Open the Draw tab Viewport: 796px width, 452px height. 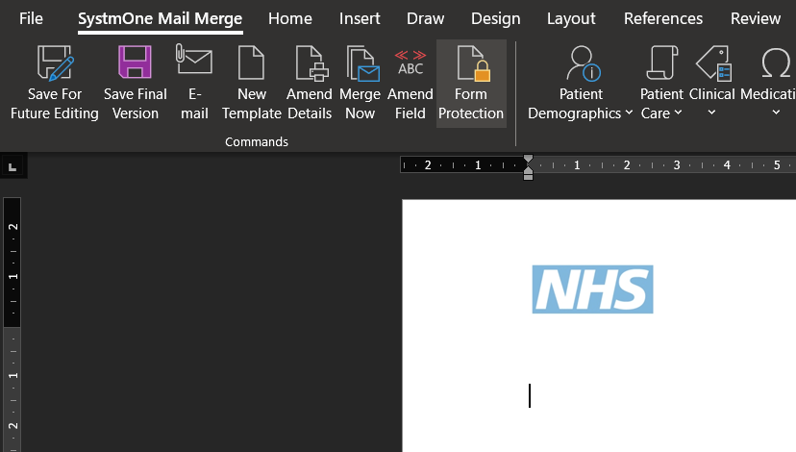[426, 19]
